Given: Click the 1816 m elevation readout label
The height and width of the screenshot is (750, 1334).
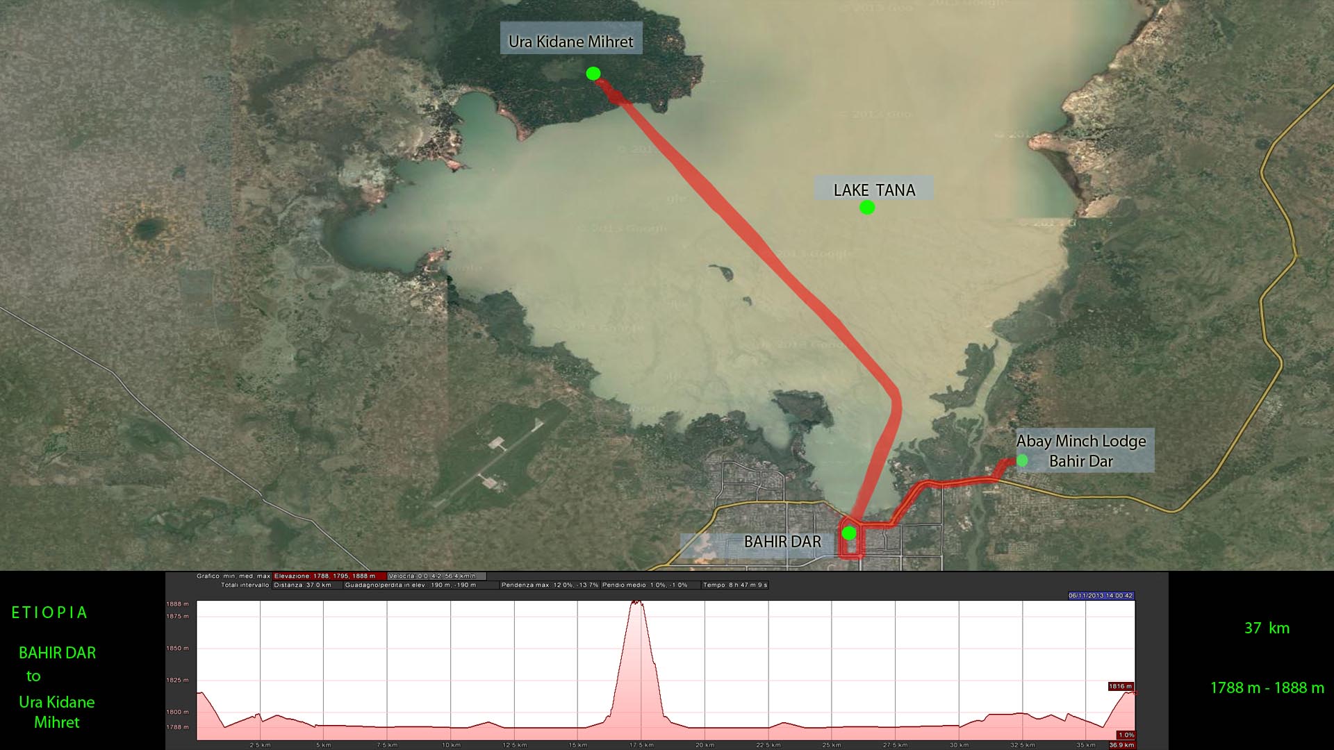Looking at the screenshot, I should [1120, 686].
